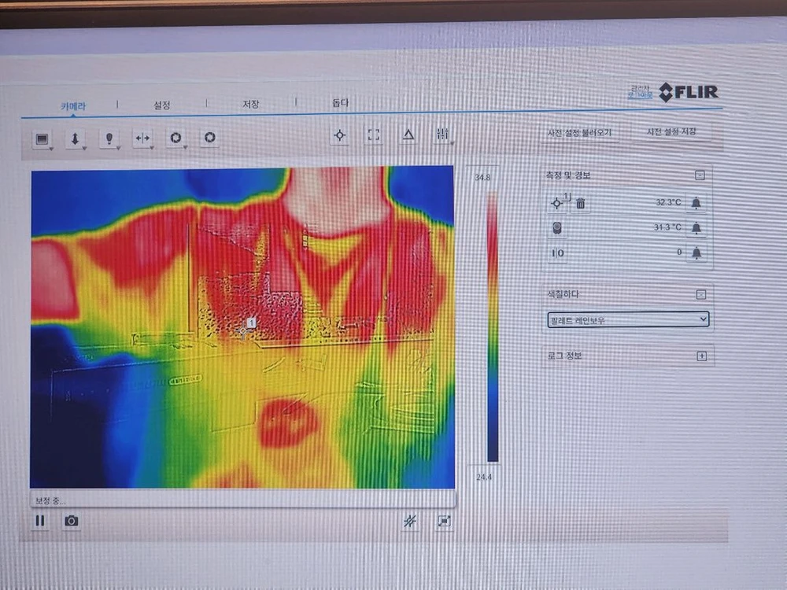Click spot marker 1 on thermal image
The width and height of the screenshot is (787, 590).
pyautogui.click(x=245, y=330)
